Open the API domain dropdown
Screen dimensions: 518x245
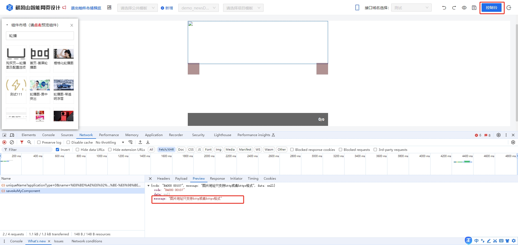[411, 8]
